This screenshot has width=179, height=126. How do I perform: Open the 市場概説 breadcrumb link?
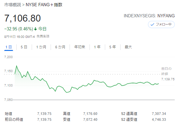pos(13,5)
